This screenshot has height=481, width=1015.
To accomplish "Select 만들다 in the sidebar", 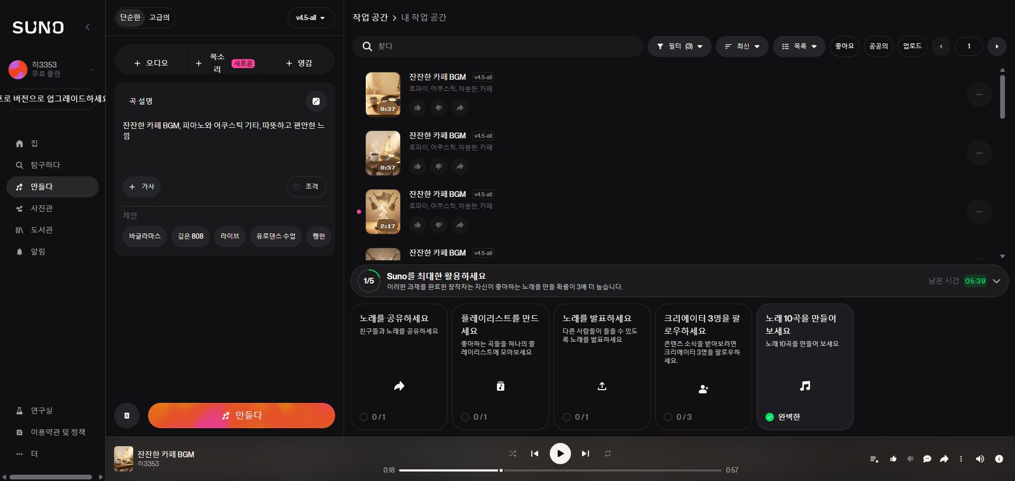I will [52, 187].
